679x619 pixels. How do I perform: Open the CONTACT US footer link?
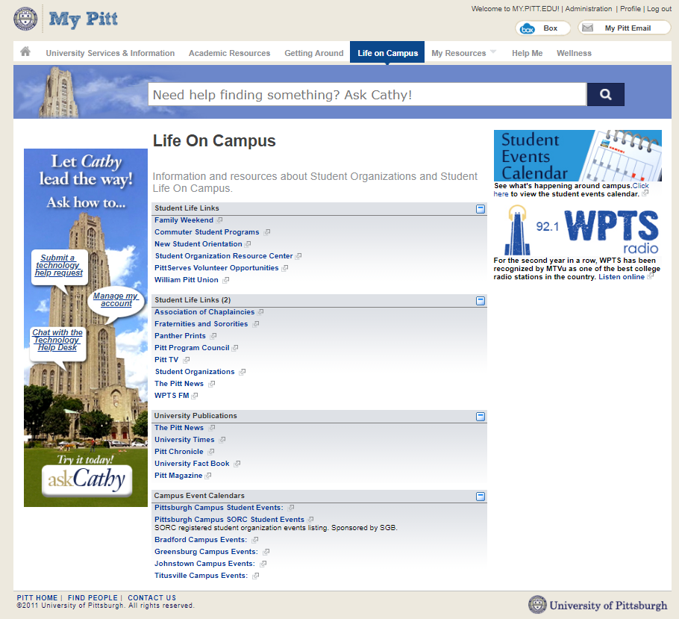coord(152,598)
